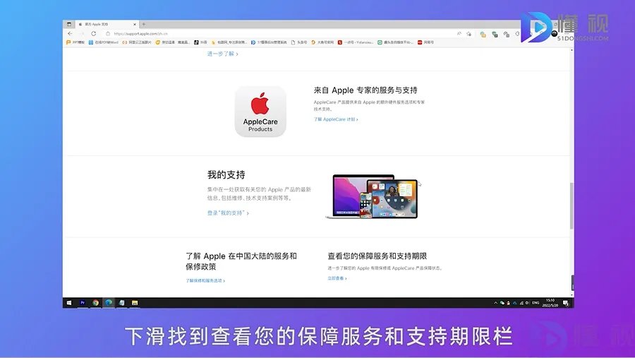Click the read aloud icon in address bar
The width and height of the screenshot is (635, 358).
459,34
